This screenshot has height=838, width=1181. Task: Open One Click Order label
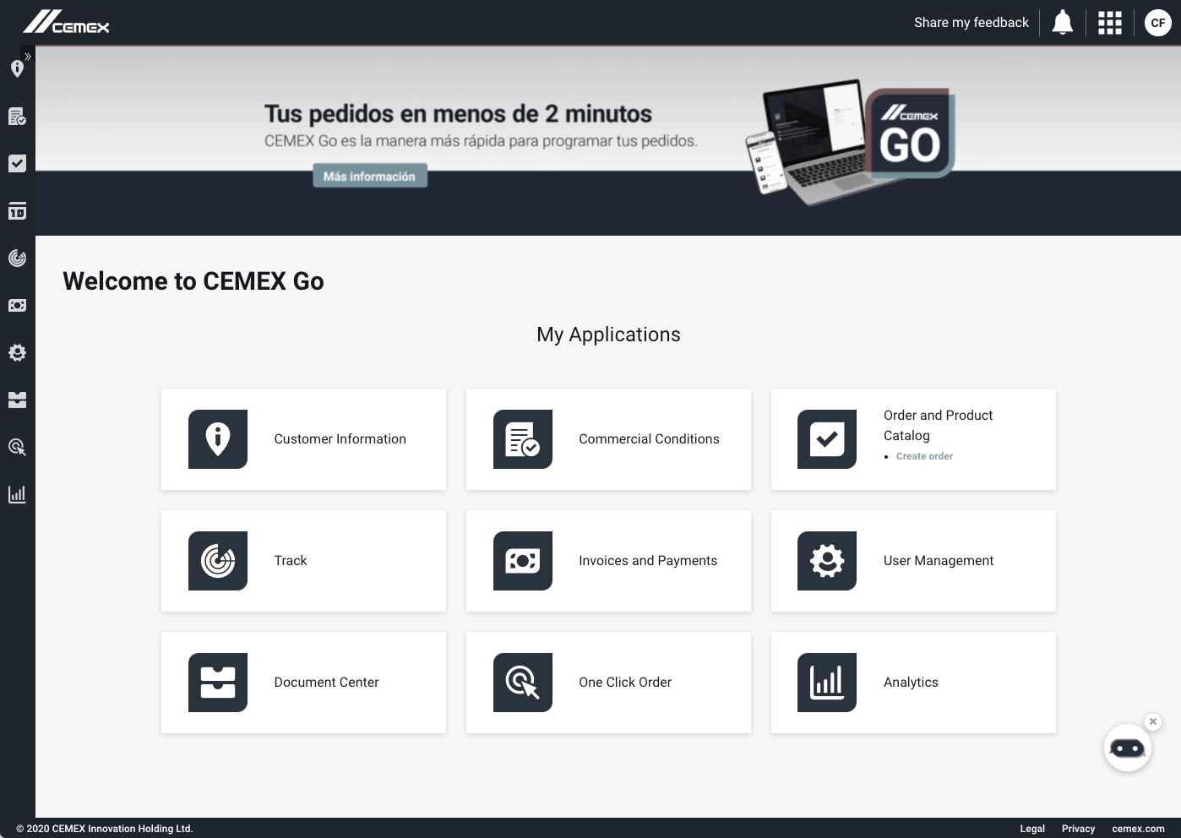[x=625, y=683]
